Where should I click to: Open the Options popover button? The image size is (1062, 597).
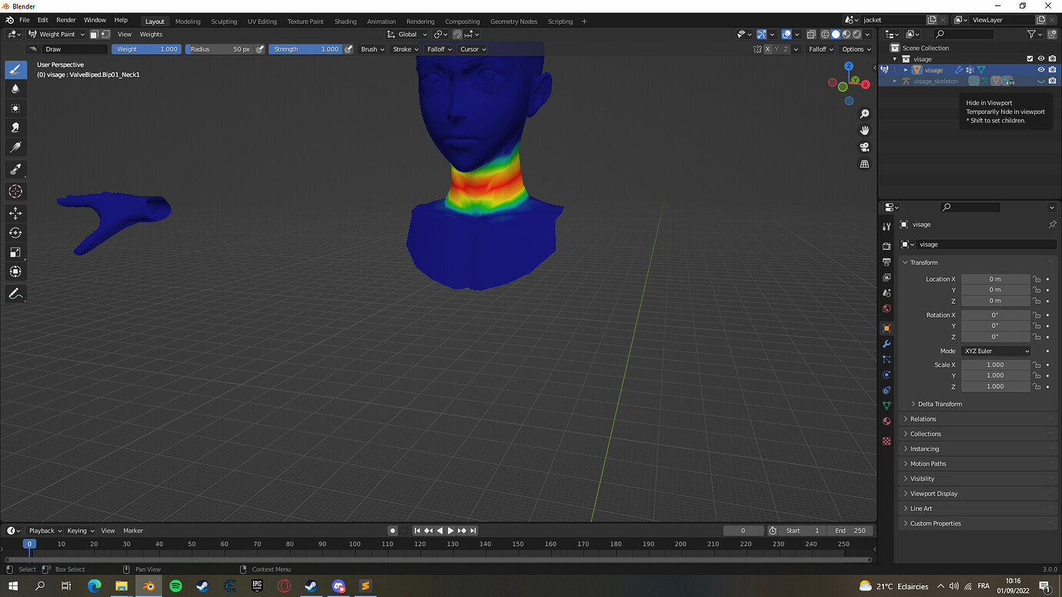[855, 49]
